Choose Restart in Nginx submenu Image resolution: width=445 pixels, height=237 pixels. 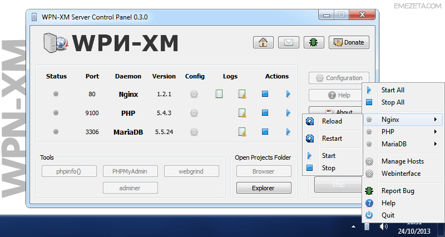(x=333, y=139)
